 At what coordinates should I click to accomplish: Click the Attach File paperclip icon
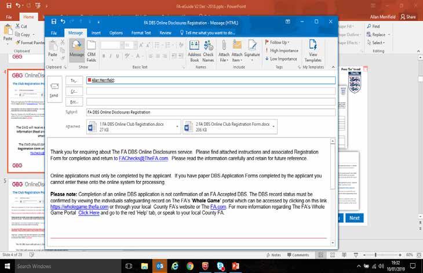(224, 45)
